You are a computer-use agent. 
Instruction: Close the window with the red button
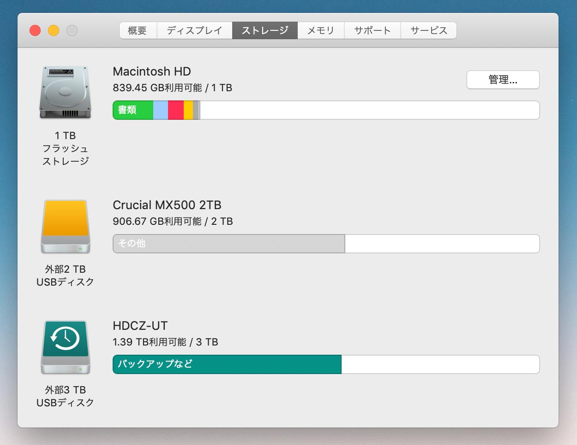pyautogui.click(x=35, y=30)
